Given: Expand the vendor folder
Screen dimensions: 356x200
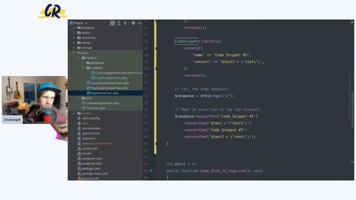Looking at the screenshot, I should point(74,113).
